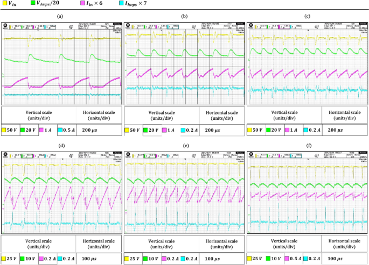The width and height of the screenshot is (369, 265).
Task: Click the 25 V value under panel (e)
Action: (134, 259)
